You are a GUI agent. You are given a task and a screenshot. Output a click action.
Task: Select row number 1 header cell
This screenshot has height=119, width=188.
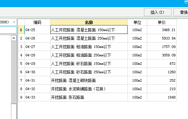[21, 30]
